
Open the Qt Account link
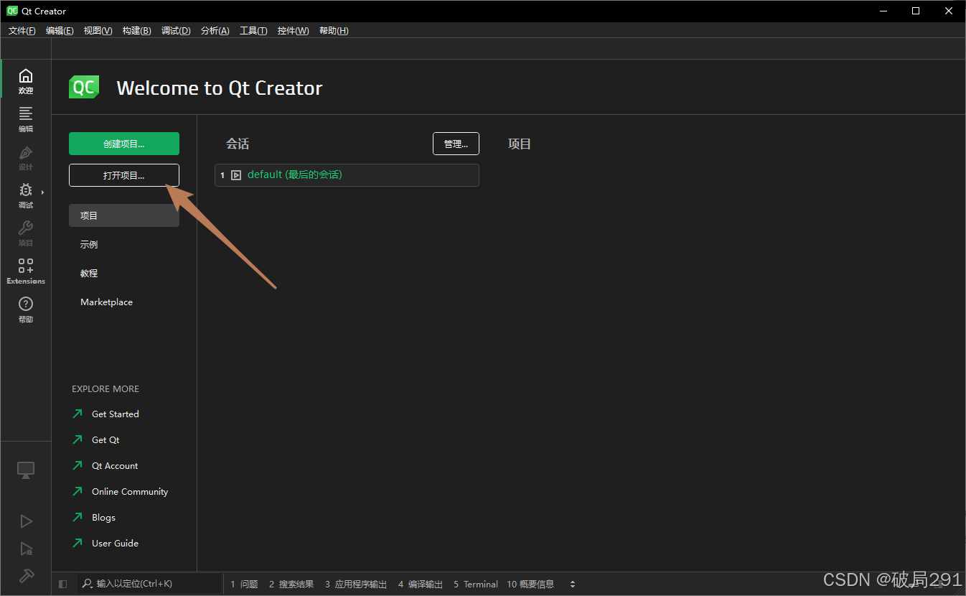point(115,465)
